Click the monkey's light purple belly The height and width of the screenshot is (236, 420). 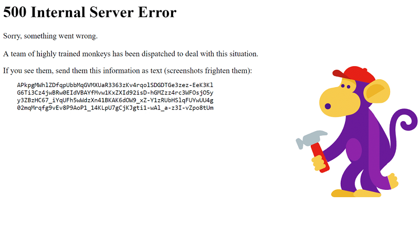354,149
